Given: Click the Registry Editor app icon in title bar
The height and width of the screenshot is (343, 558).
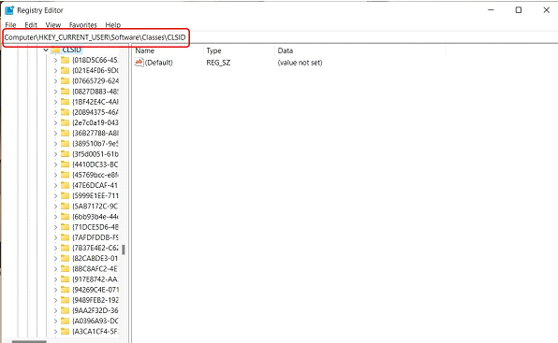Looking at the screenshot, I should coord(9,10).
